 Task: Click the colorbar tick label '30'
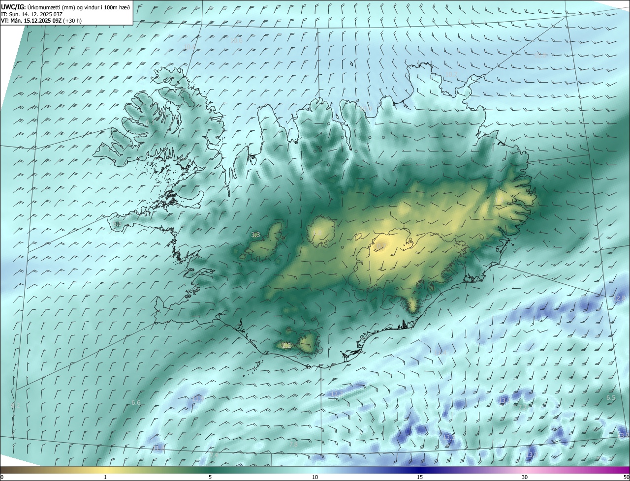[x=525, y=477]
